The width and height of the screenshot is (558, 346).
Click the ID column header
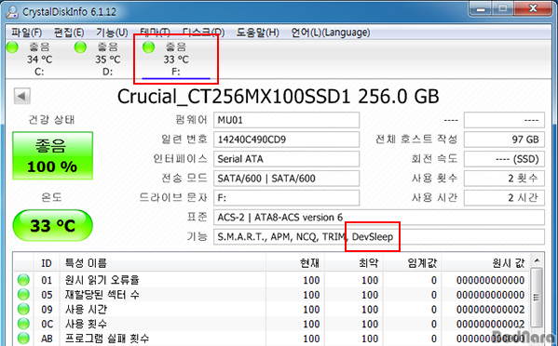click(x=47, y=263)
